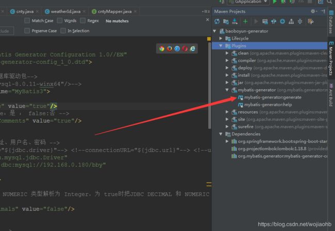Close the cntyMapper.java tab
The width and height of the screenshot is (335, 231).
tap(135, 11)
